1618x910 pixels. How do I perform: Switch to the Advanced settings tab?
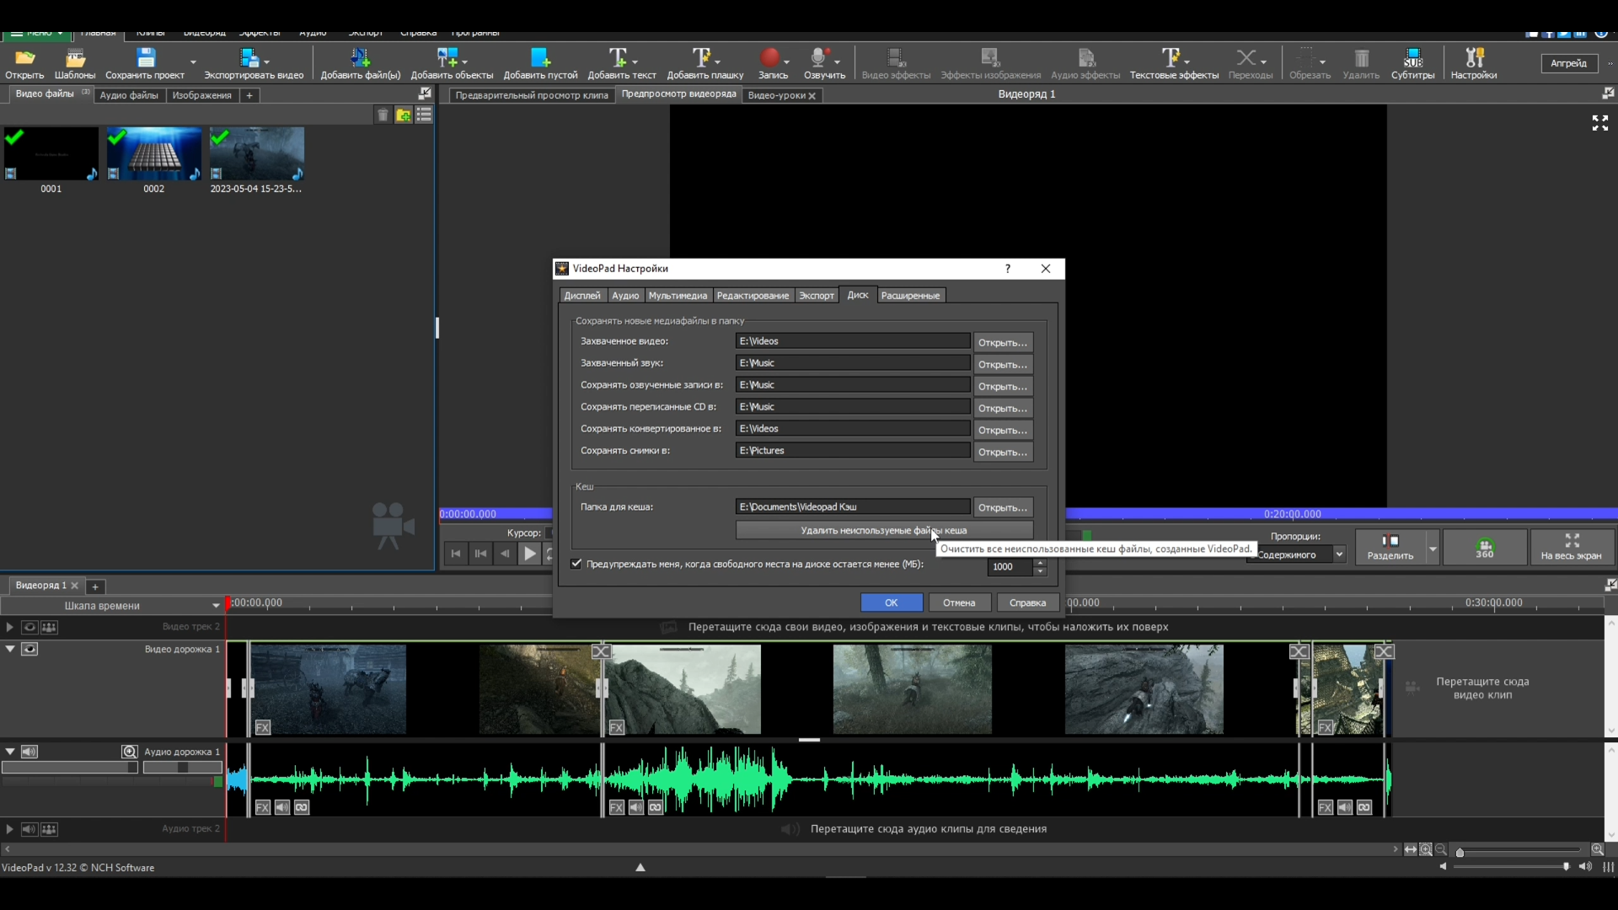point(910,296)
